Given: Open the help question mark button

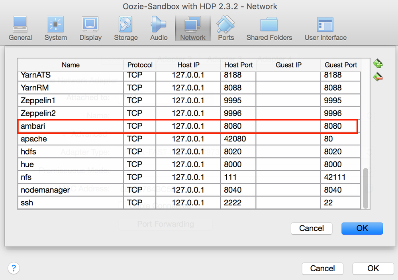Looking at the screenshot, I should coord(14,268).
